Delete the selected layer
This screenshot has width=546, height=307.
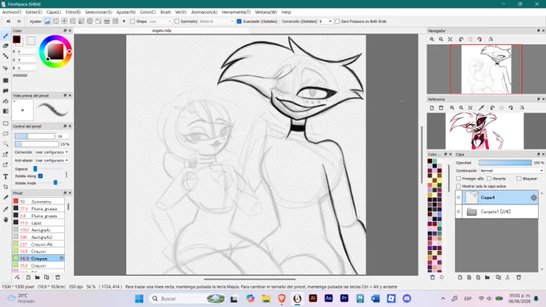(x=519, y=277)
